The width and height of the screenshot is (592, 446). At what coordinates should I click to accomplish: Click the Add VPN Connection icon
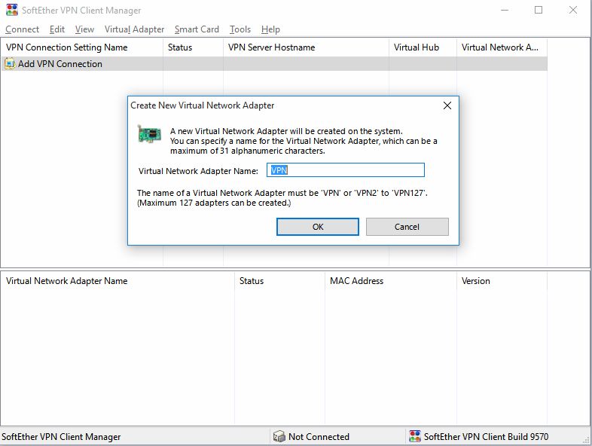tap(10, 64)
